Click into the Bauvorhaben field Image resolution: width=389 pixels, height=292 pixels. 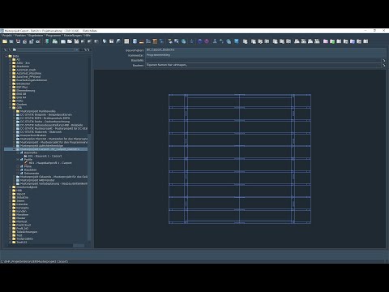click(266, 50)
